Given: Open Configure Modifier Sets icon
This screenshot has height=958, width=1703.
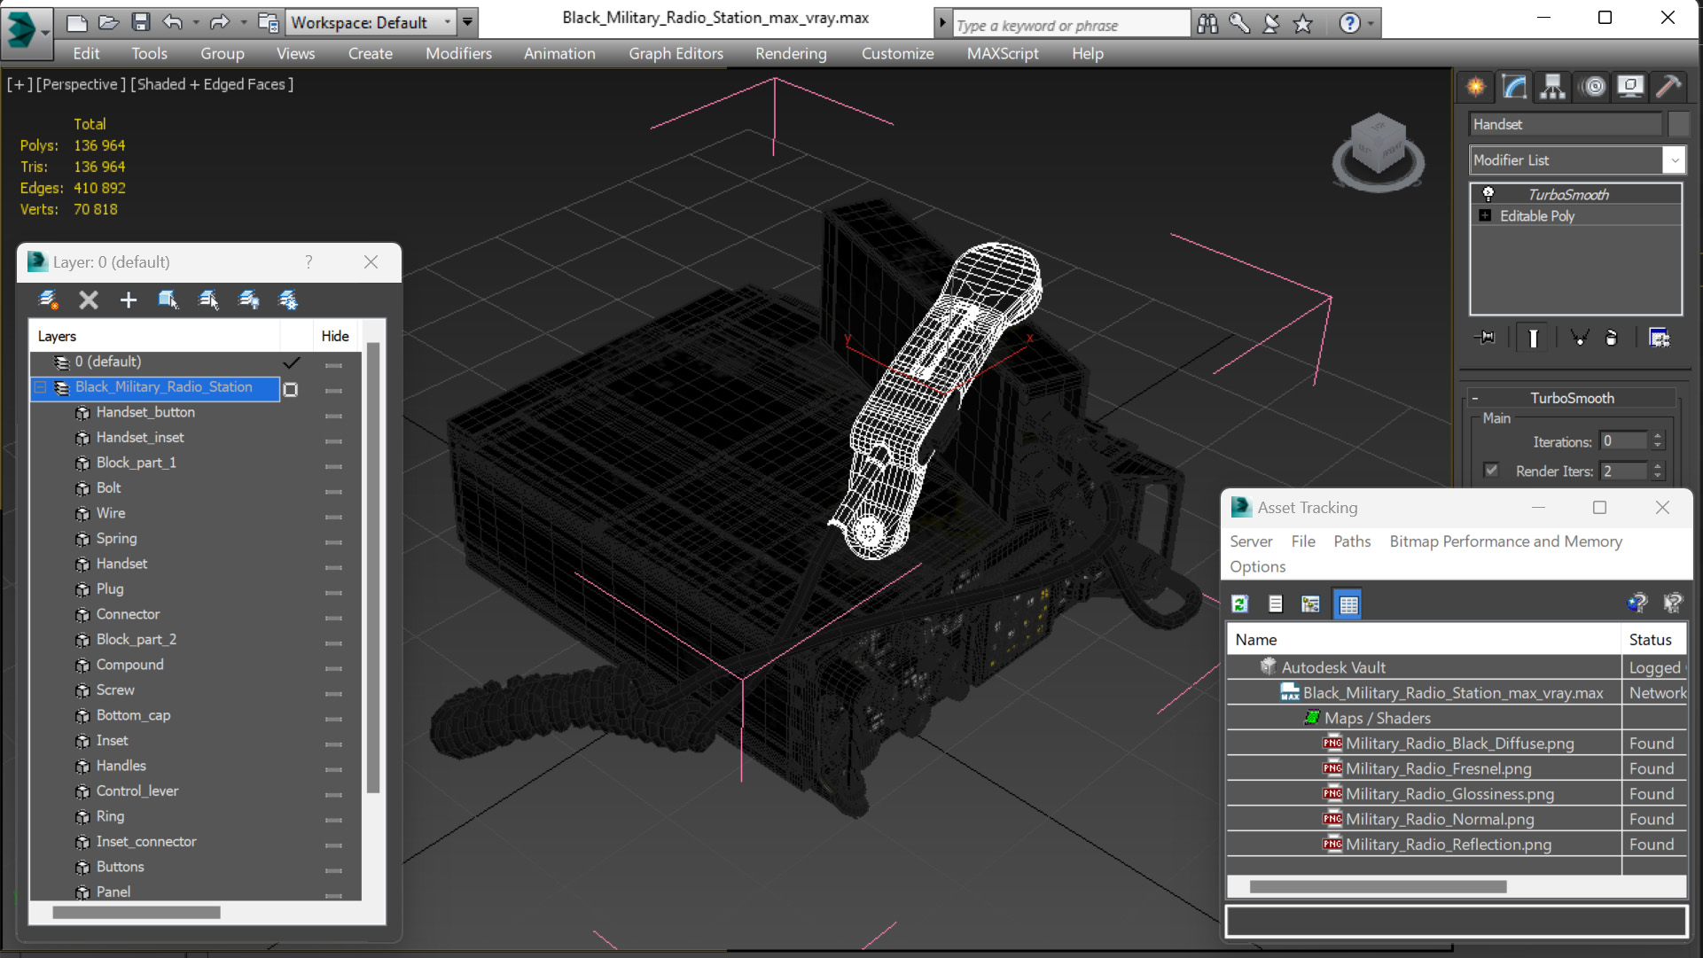Looking at the screenshot, I should pyautogui.click(x=1659, y=338).
